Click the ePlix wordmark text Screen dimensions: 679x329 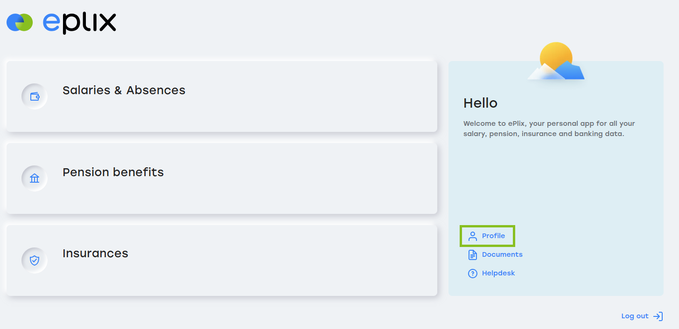[x=79, y=22]
